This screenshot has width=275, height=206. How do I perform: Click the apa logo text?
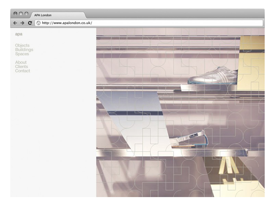(x=19, y=34)
